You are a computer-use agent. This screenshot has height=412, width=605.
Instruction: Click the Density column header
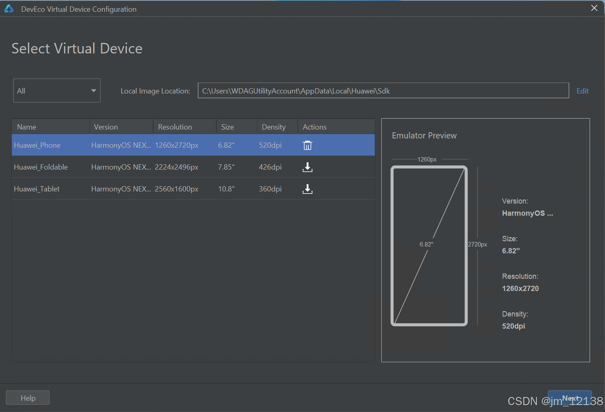point(278,127)
